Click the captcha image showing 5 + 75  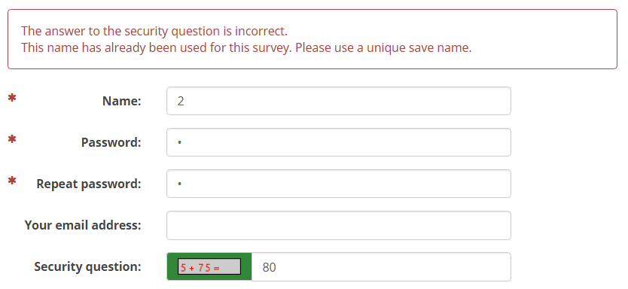point(209,266)
